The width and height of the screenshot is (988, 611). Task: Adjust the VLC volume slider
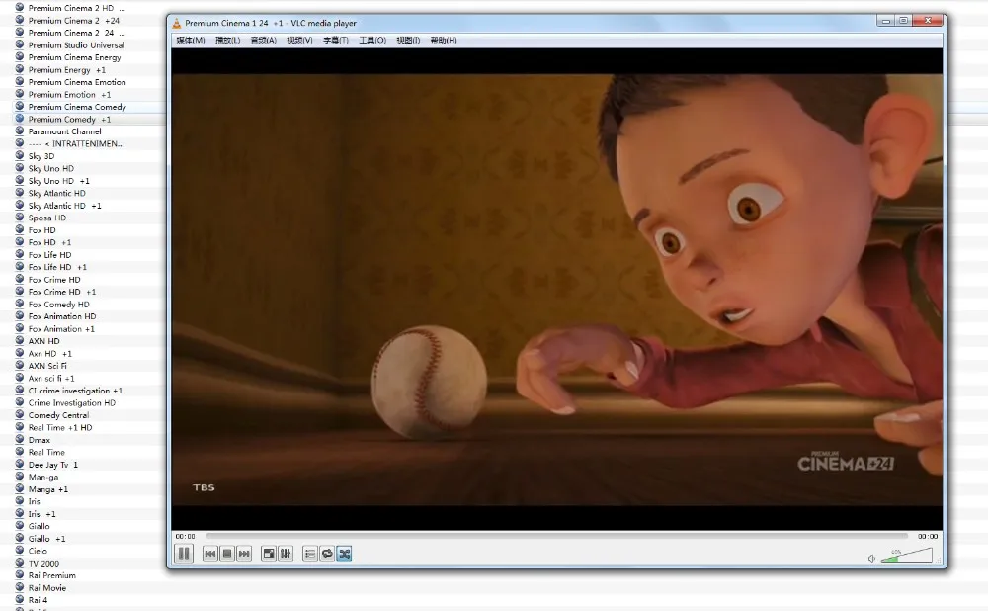tap(906, 555)
